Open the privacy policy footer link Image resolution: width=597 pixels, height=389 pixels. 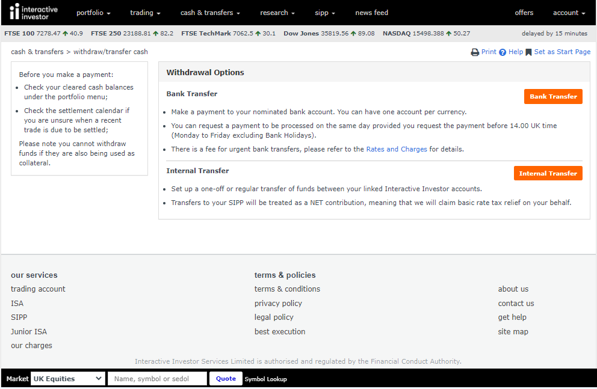tap(278, 304)
